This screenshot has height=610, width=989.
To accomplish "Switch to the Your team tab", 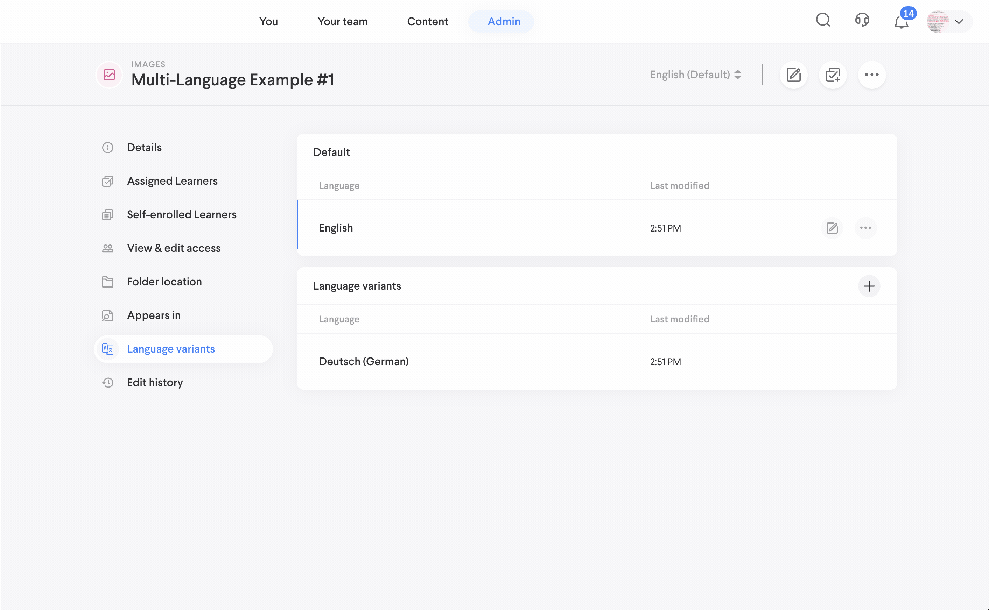I will 342,22.
